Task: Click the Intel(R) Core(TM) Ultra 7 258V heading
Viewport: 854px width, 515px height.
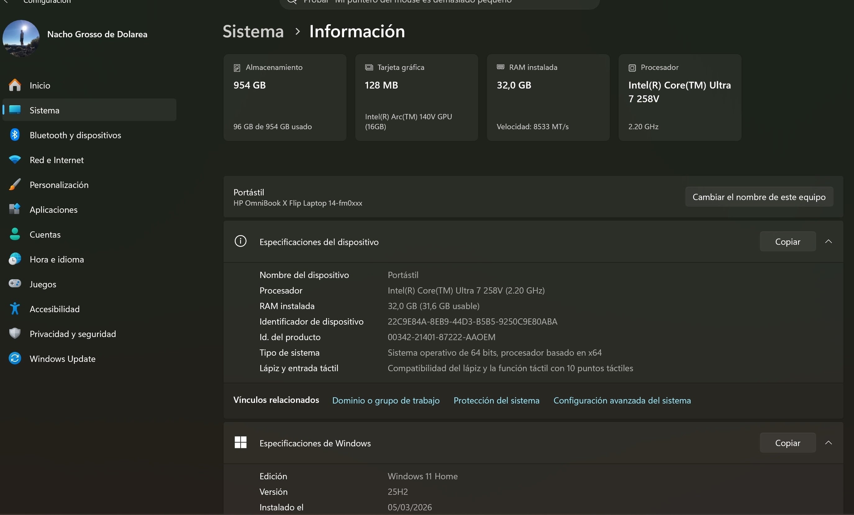Action: click(x=679, y=92)
